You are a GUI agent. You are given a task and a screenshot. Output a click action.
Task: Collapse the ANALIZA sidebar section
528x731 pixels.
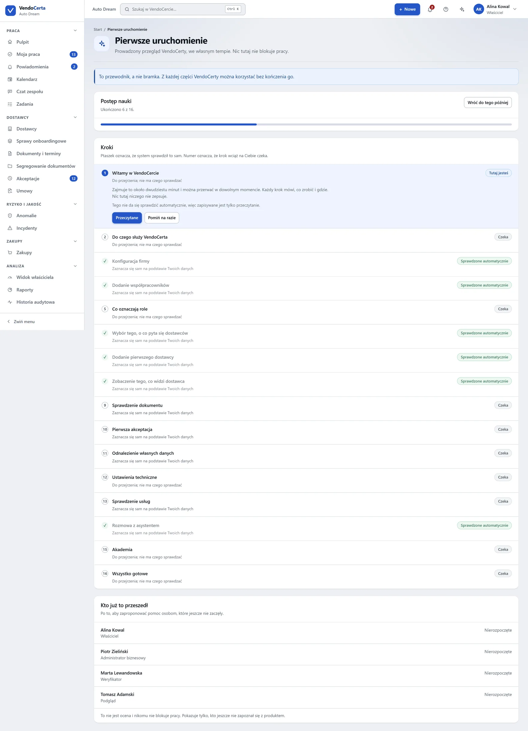click(75, 266)
